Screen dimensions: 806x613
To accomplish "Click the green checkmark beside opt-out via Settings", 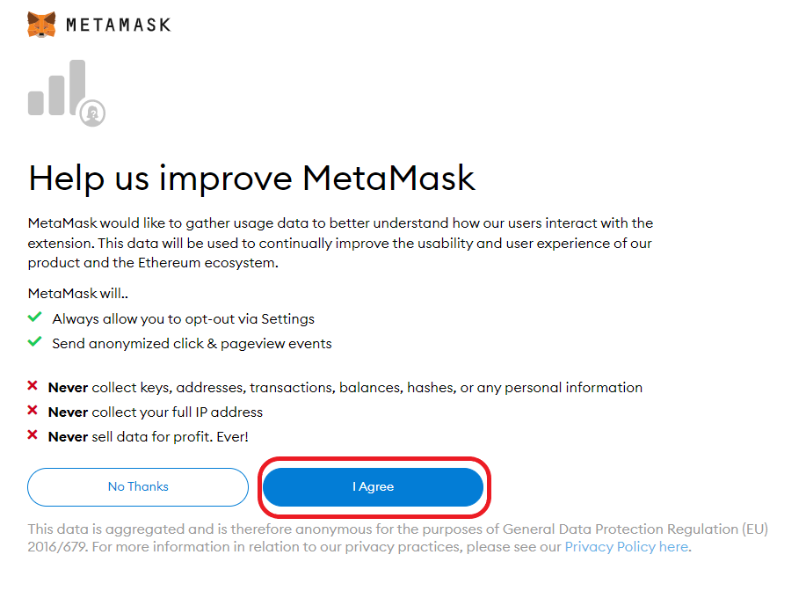I will [x=34, y=317].
